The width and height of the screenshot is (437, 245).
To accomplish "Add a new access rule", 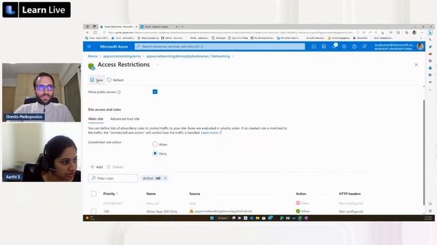I will pyautogui.click(x=96, y=167).
